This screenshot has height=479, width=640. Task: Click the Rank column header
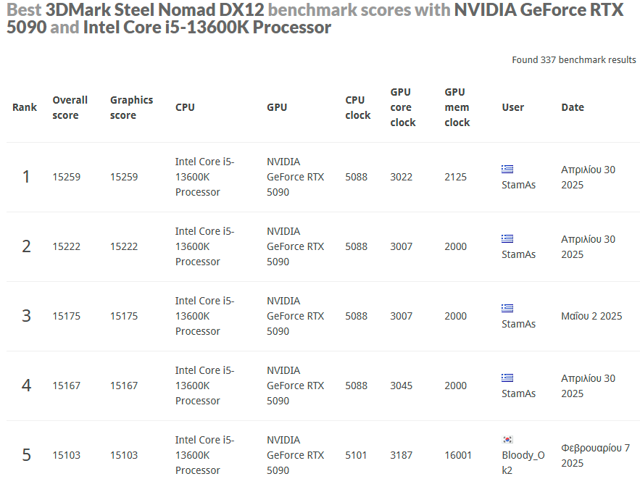point(25,107)
